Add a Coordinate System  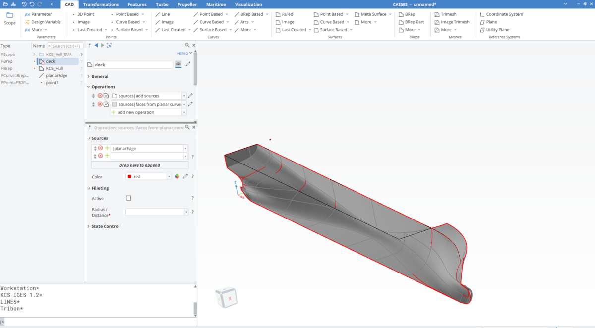click(501, 14)
